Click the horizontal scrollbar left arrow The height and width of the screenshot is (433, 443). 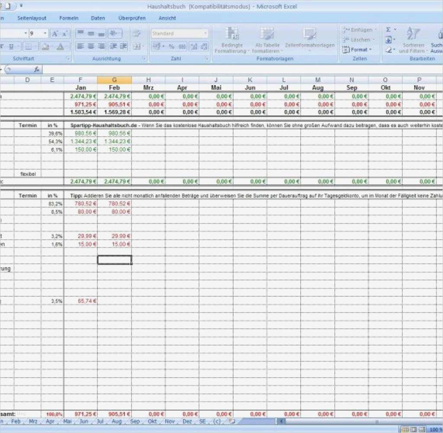click(x=281, y=421)
